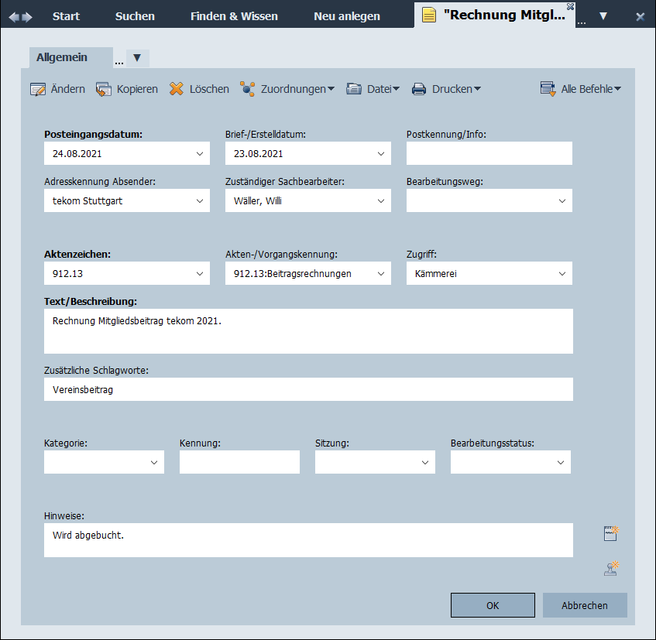Click the note icon beside Hinweise

point(612,533)
